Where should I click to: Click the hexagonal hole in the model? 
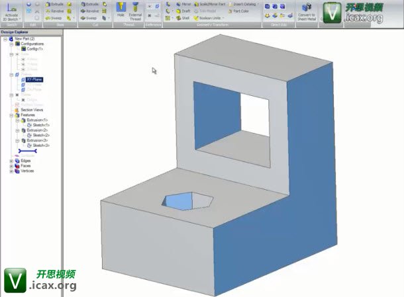point(187,201)
